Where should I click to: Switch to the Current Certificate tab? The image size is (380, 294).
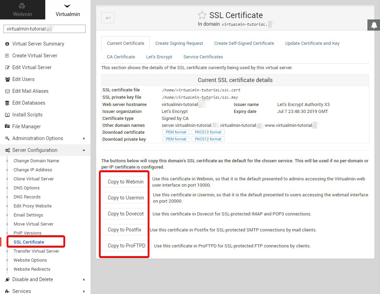point(125,43)
